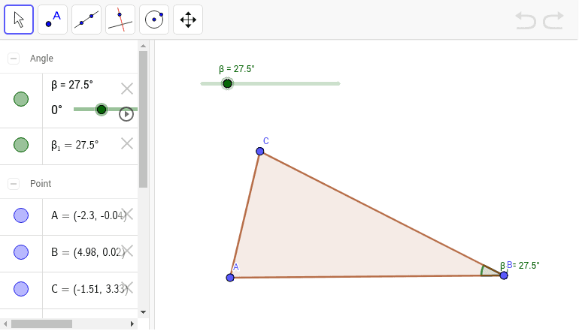Click the angle label β = 27.5° near B
This screenshot has height=331, width=579.
click(520, 266)
